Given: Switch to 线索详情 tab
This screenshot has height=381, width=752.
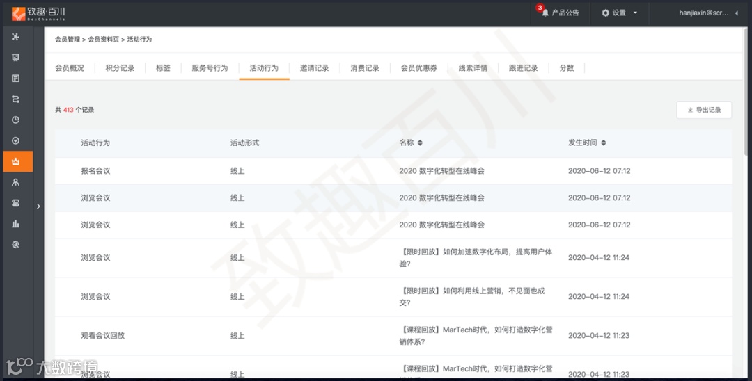Looking at the screenshot, I should (x=473, y=68).
